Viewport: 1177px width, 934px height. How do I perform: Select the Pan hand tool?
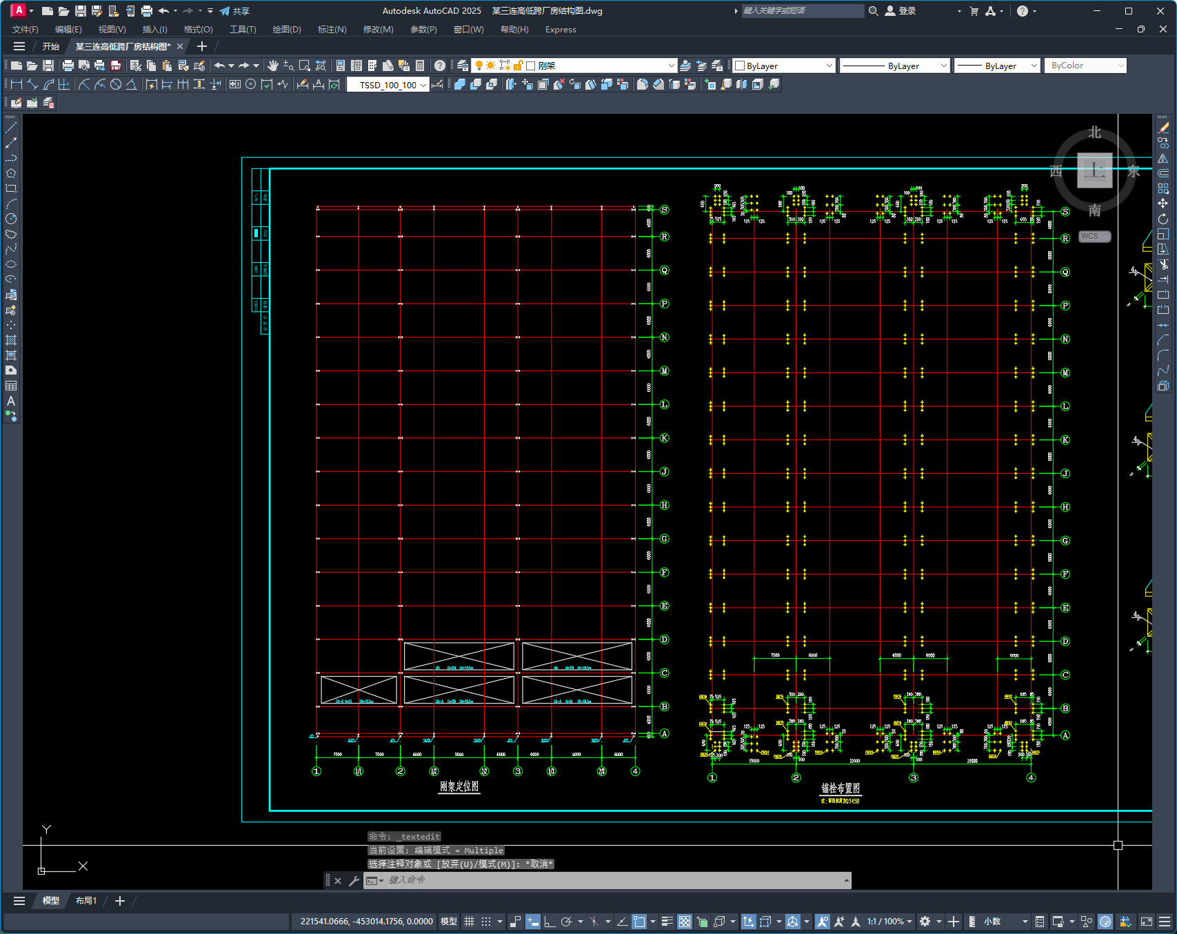click(x=273, y=66)
